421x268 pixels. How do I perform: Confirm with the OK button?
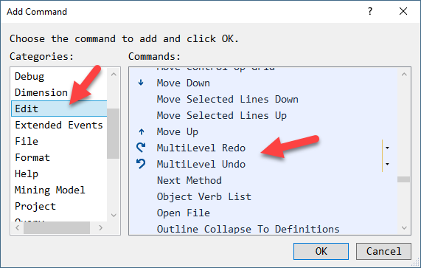pyautogui.click(x=321, y=251)
